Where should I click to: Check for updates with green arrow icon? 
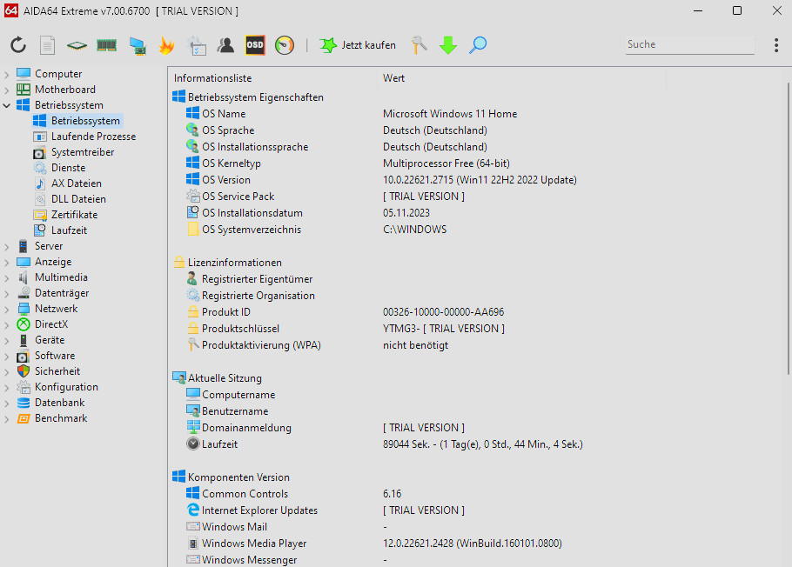click(447, 44)
